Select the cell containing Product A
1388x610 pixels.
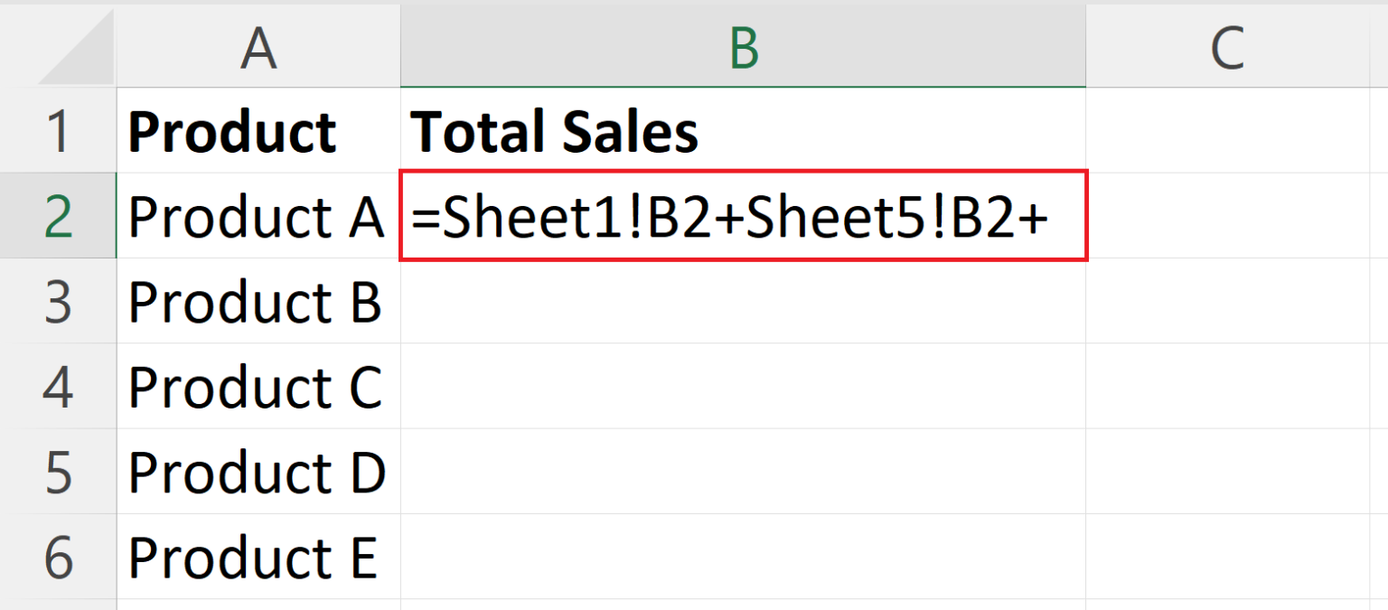point(258,215)
